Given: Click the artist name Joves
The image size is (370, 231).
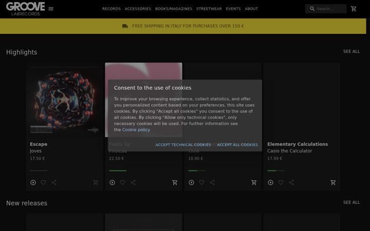Looking at the screenshot, I should coord(35,151).
